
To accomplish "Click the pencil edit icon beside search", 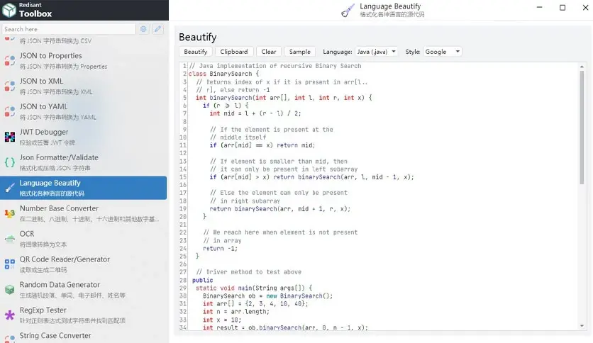I will coord(157,29).
